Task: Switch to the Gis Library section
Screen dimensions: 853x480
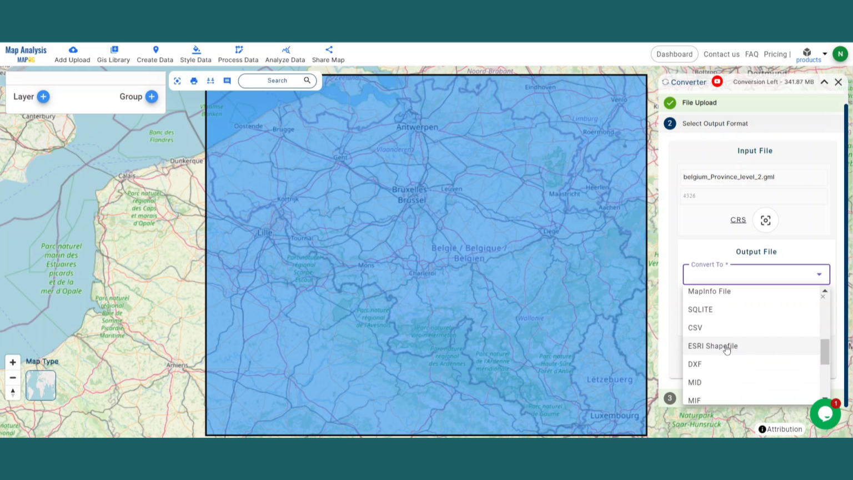Action: (113, 54)
